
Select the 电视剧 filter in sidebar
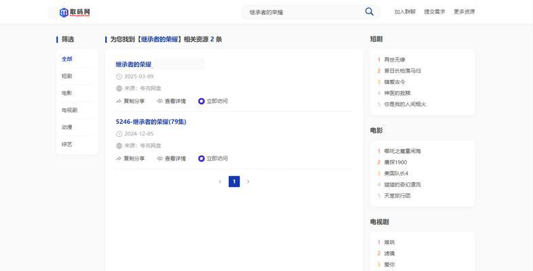pyautogui.click(x=69, y=110)
